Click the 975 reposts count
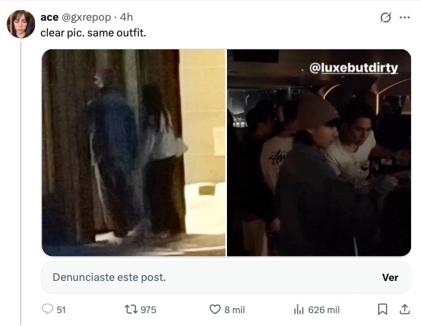The width and height of the screenshot is (421, 326). click(148, 310)
